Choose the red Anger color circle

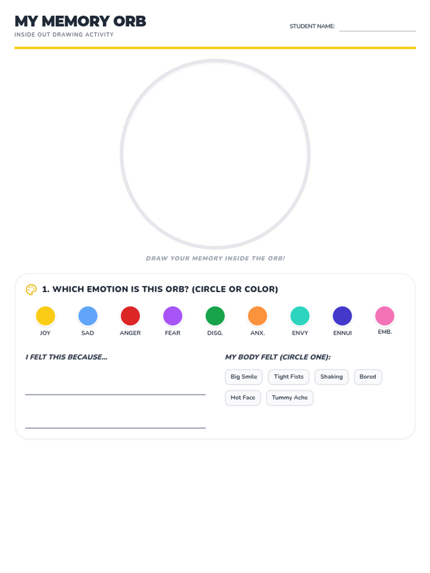pyautogui.click(x=130, y=316)
